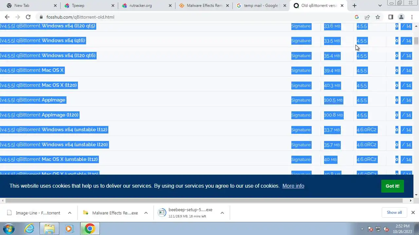Switch to the Трекер tab

click(x=88, y=6)
